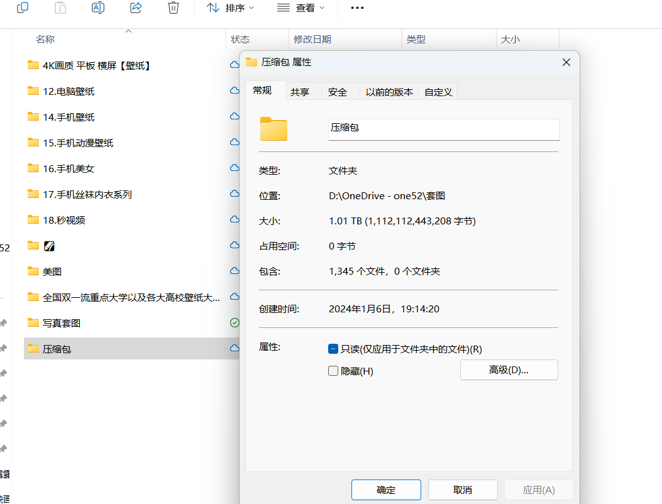Click the 取消 button to cancel
This screenshot has height=504, width=662.
click(462, 490)
